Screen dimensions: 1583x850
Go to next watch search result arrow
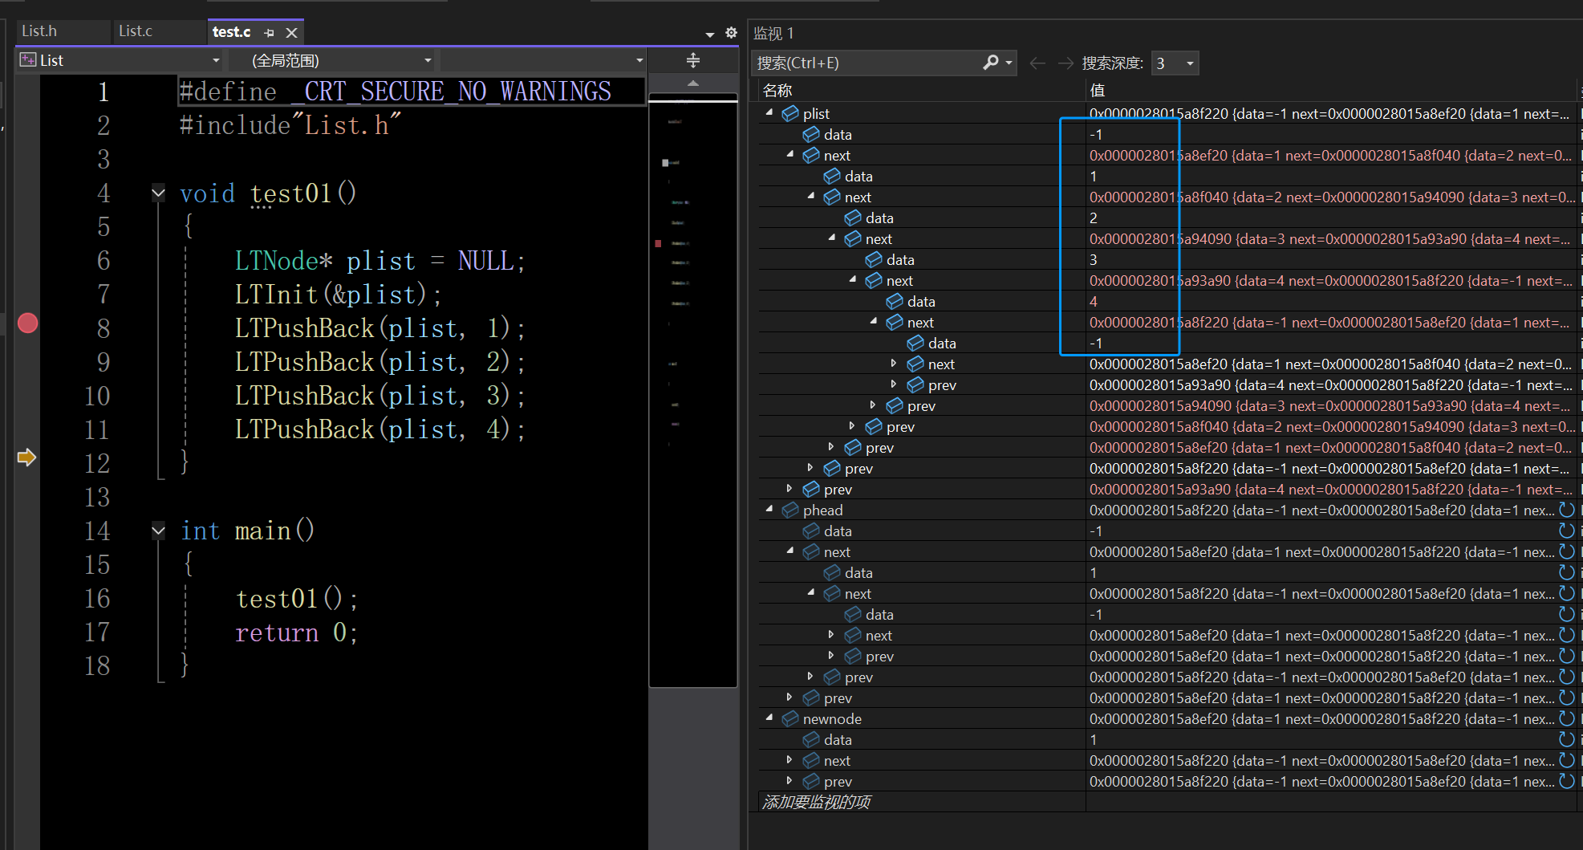tap(1065, 63)
